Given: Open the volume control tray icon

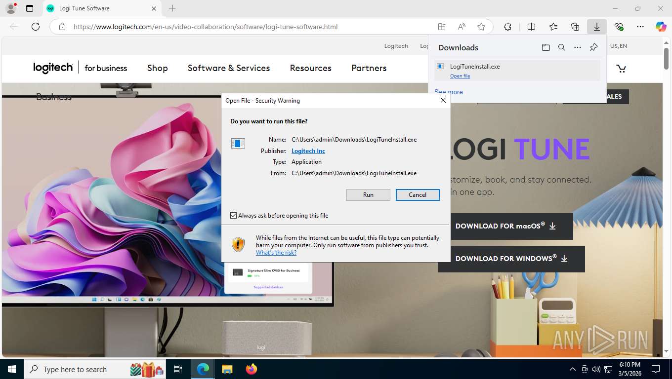Looking at the screenshot, I should [596, 369].
